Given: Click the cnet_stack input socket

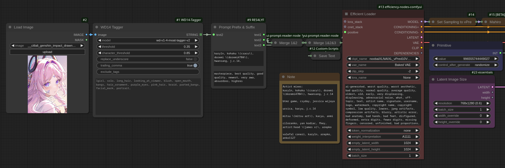Looking at the screenshot, I should [345, 27].
